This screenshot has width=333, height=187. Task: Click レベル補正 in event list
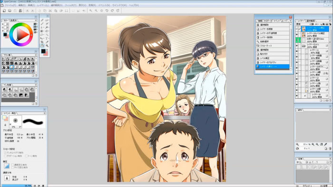point(273,58)
